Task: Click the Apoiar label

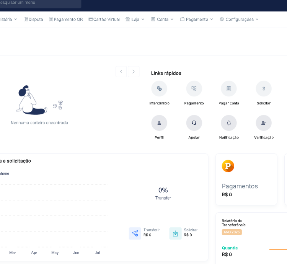Action: (194, 138)
